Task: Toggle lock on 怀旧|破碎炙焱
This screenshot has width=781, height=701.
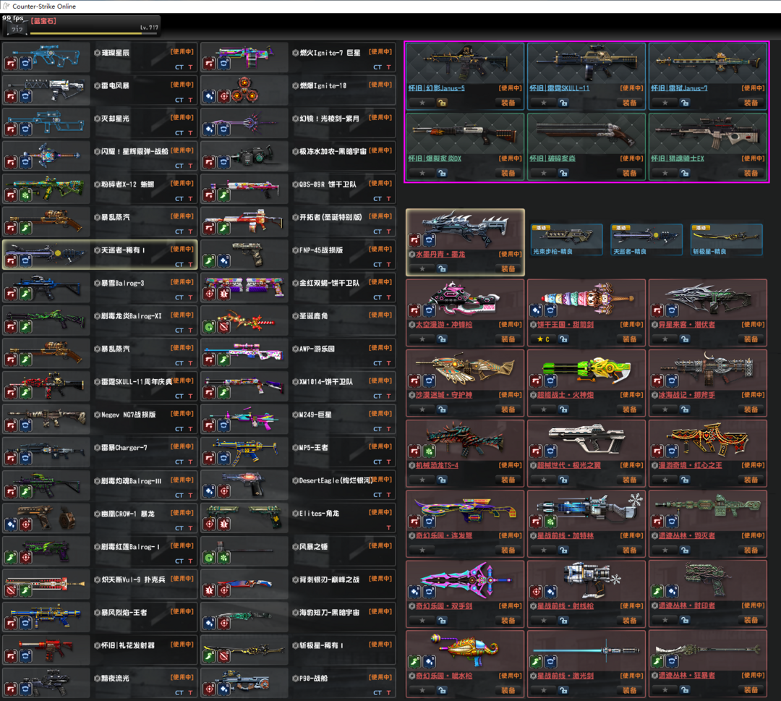Action: [563, 173]
